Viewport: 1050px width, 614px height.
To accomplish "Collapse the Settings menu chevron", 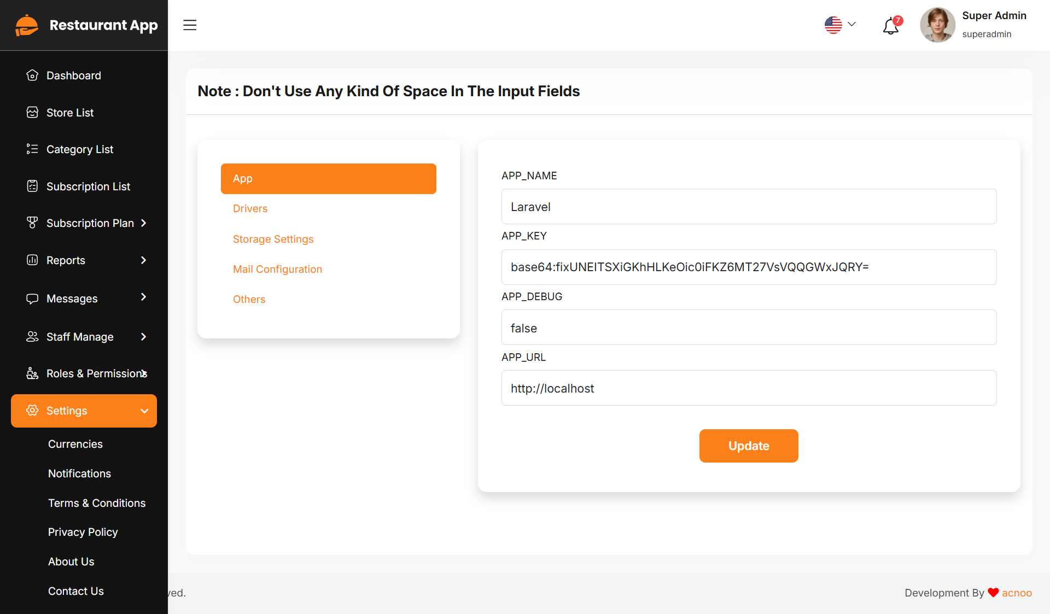I will (x=144, y=411).
